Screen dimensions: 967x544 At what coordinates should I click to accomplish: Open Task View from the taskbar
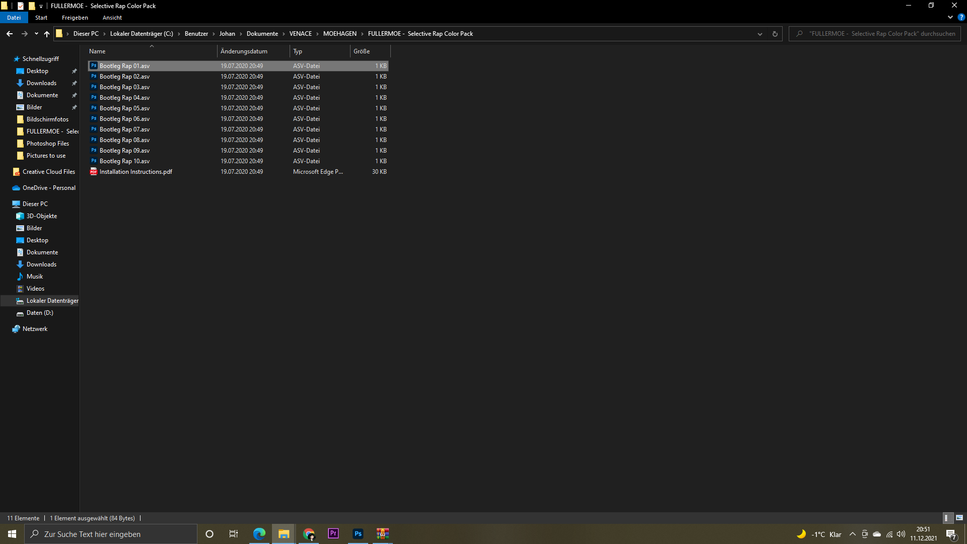(233, 533)
